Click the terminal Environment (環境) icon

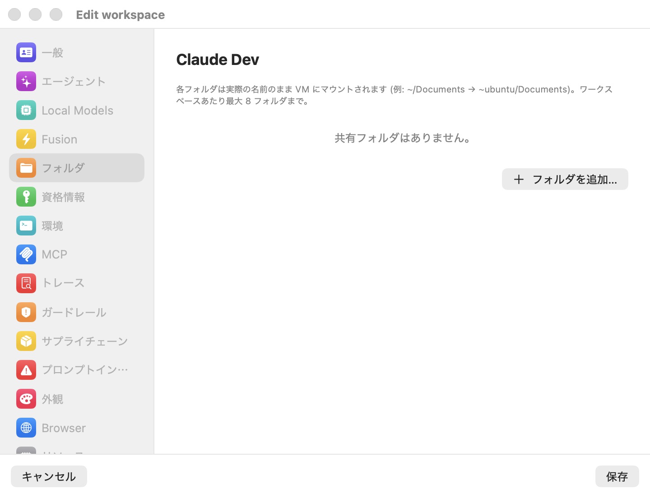coord(26,226)
